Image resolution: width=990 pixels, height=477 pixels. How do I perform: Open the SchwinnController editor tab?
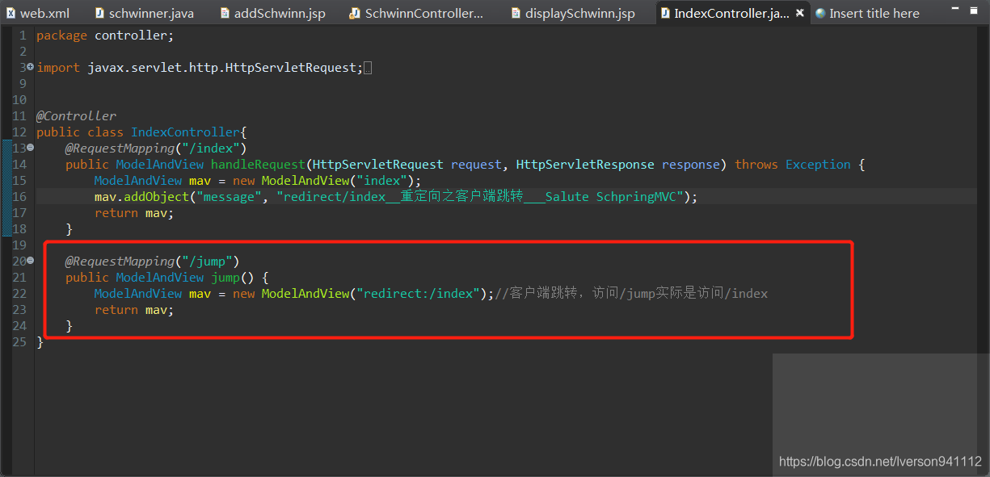417,14
